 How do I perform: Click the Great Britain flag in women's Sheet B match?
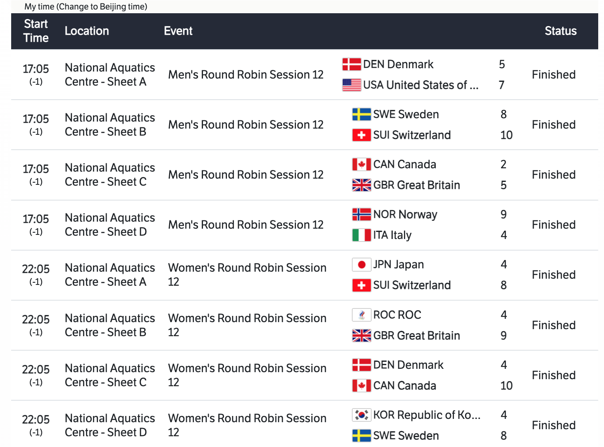coord(361,336)
